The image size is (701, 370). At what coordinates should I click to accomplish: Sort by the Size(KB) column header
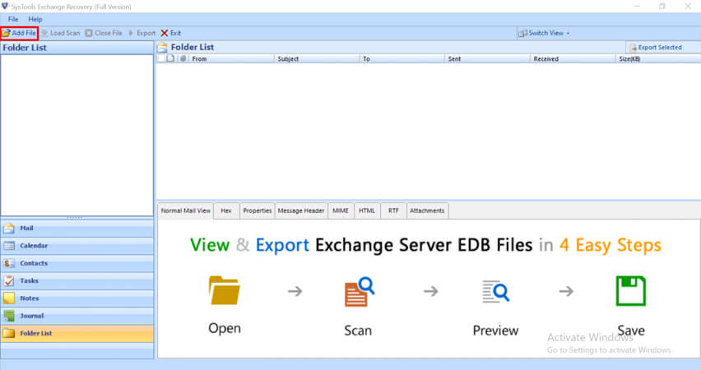tap(658, 58)
